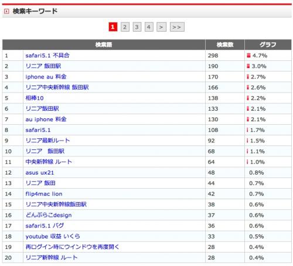The height and width of the screenshot is (266, 293).
Task: Click the 'リニア最新ルート' keyword link
Action: click(x=47, y=141)
